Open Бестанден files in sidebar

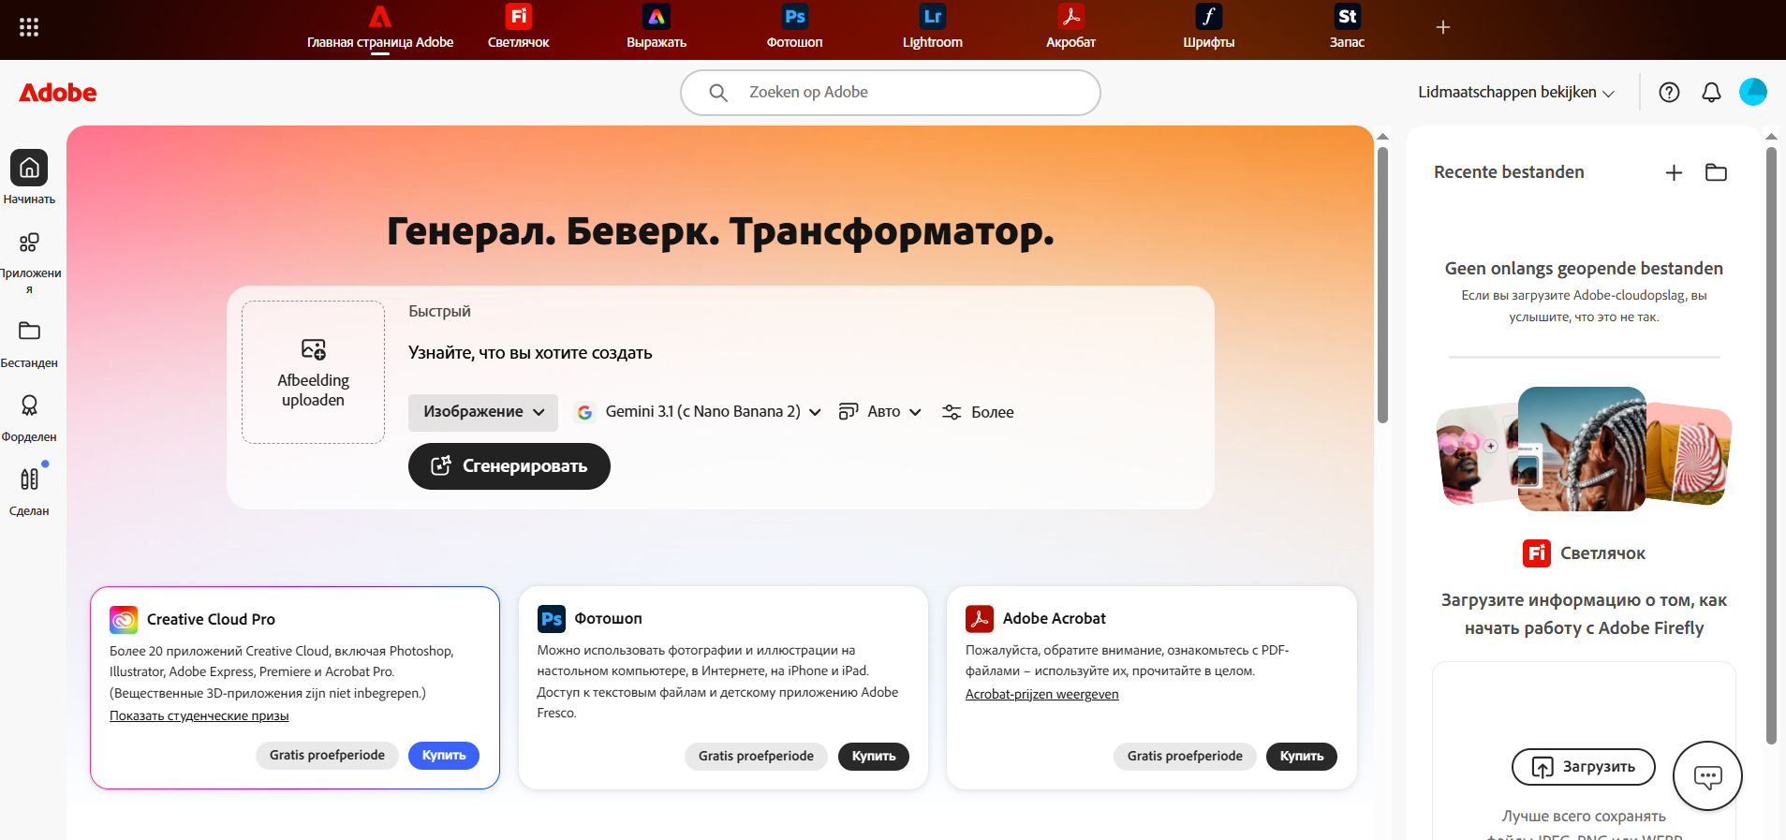[29, 344]
